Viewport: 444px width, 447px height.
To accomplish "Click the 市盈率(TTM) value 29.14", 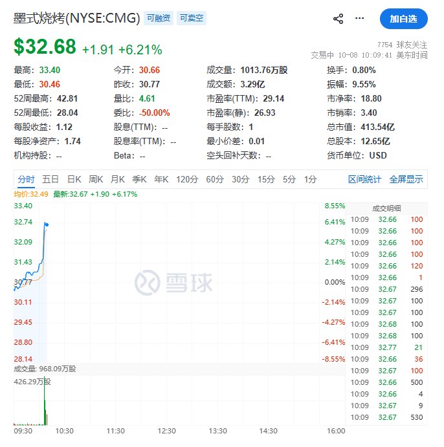I will pos(274,98).
